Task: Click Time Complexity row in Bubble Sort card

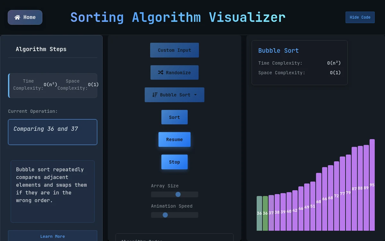Action: [x=300, y=63]
